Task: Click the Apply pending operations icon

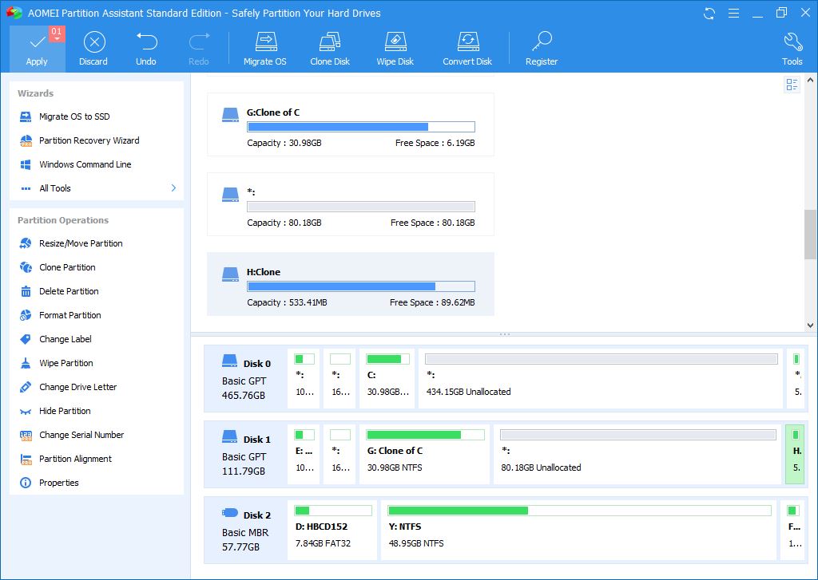Action: click(37, 42)
